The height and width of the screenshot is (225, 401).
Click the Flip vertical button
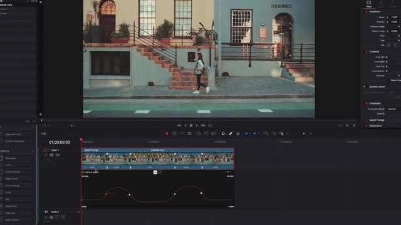[395, 45]
